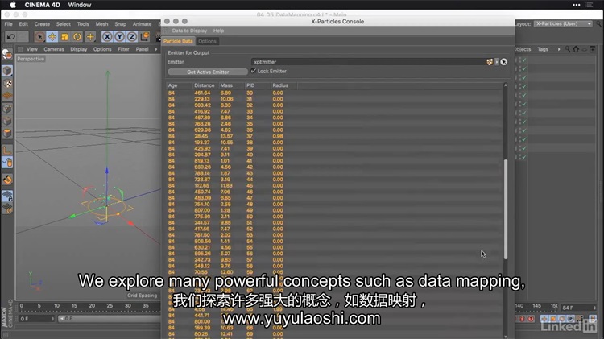Screen dimensions: 604x339
Task: Activate the Rotate tool
Action: (77, 37)
